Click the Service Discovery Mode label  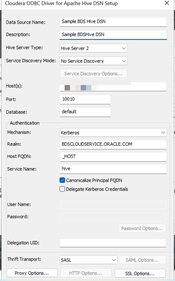coord(31,60)
